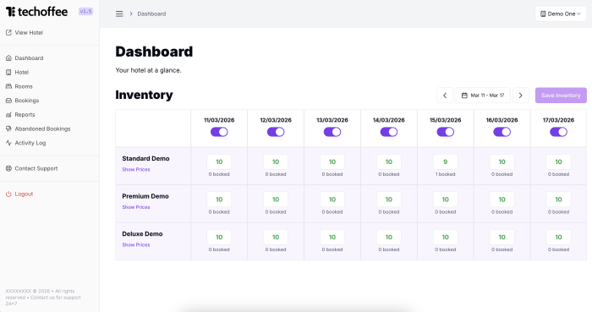The width and height of the screenshot is (592, 312).
Task: Click the Deluxe Demo room name
Action: pos(142,234)
